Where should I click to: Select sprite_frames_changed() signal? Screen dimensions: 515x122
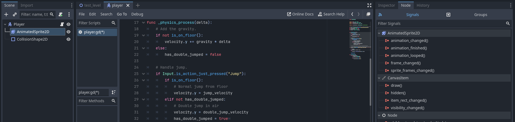[x=412, y=70]
